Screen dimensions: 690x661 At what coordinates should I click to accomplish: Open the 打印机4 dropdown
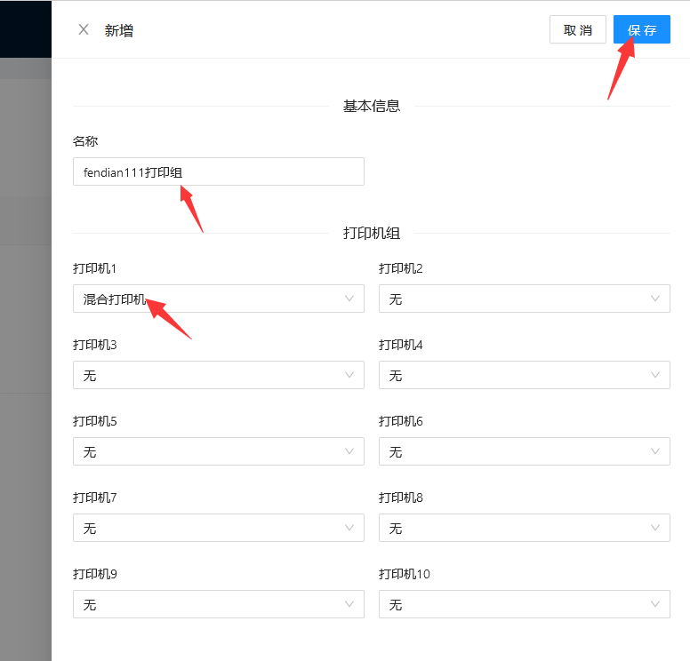click(524, 375)
